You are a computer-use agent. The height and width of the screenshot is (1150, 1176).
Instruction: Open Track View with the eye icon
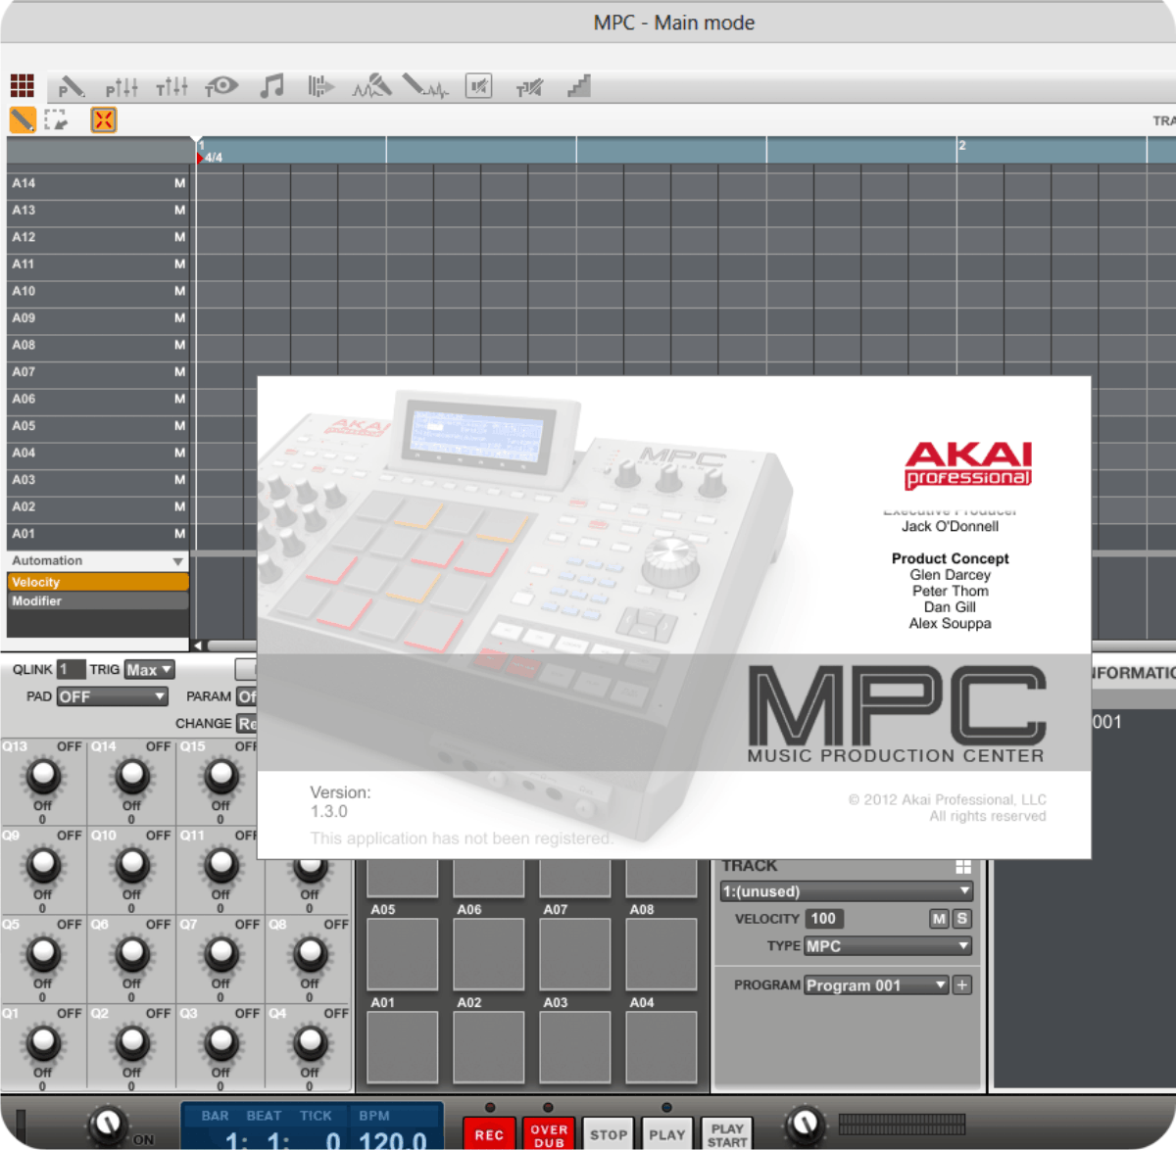pos(222,86)
